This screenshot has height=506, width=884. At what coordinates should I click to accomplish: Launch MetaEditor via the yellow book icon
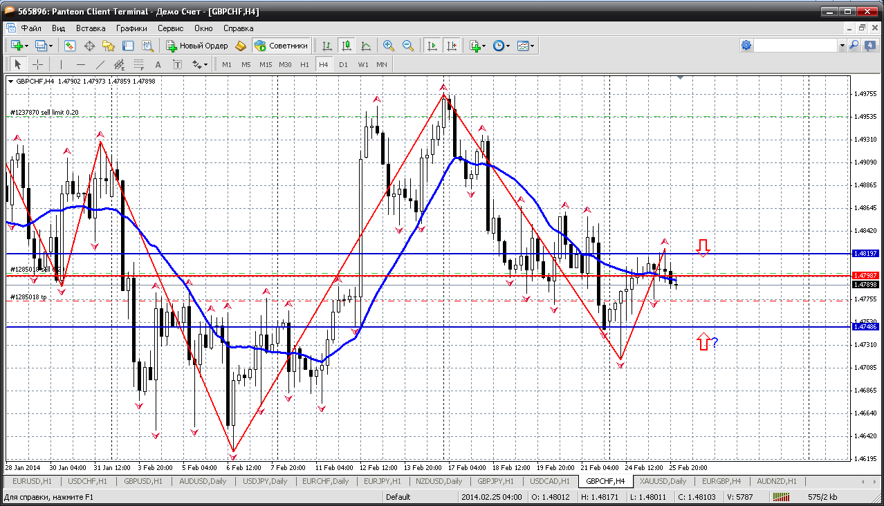point(241,46)
